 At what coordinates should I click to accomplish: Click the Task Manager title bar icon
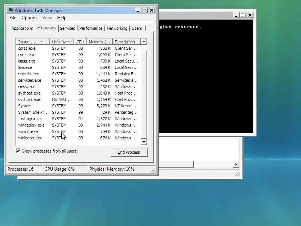11,10
